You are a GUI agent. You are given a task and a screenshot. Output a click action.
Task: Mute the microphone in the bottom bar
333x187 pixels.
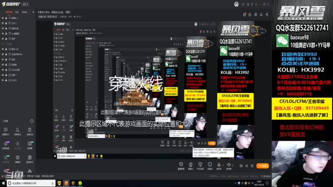pyautogui.click(x=219, y=165)
